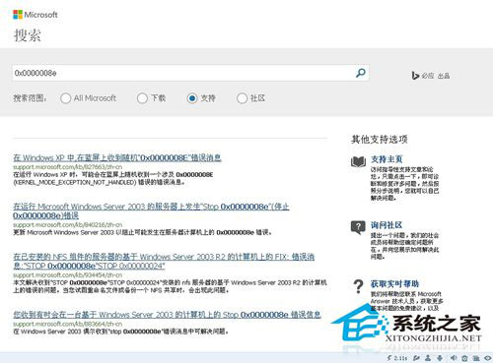The height and width of the screenshot is (363, 493).
Task: Click the pen icon in status bar
Action: [x=416, y=358]
